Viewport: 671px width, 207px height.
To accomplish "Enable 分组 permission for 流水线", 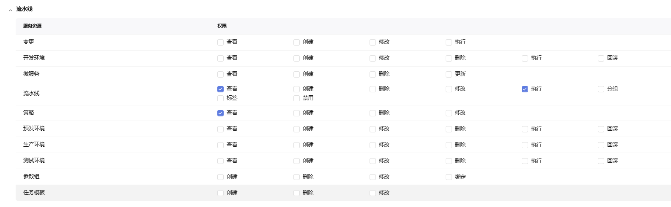I will [601, 89].
